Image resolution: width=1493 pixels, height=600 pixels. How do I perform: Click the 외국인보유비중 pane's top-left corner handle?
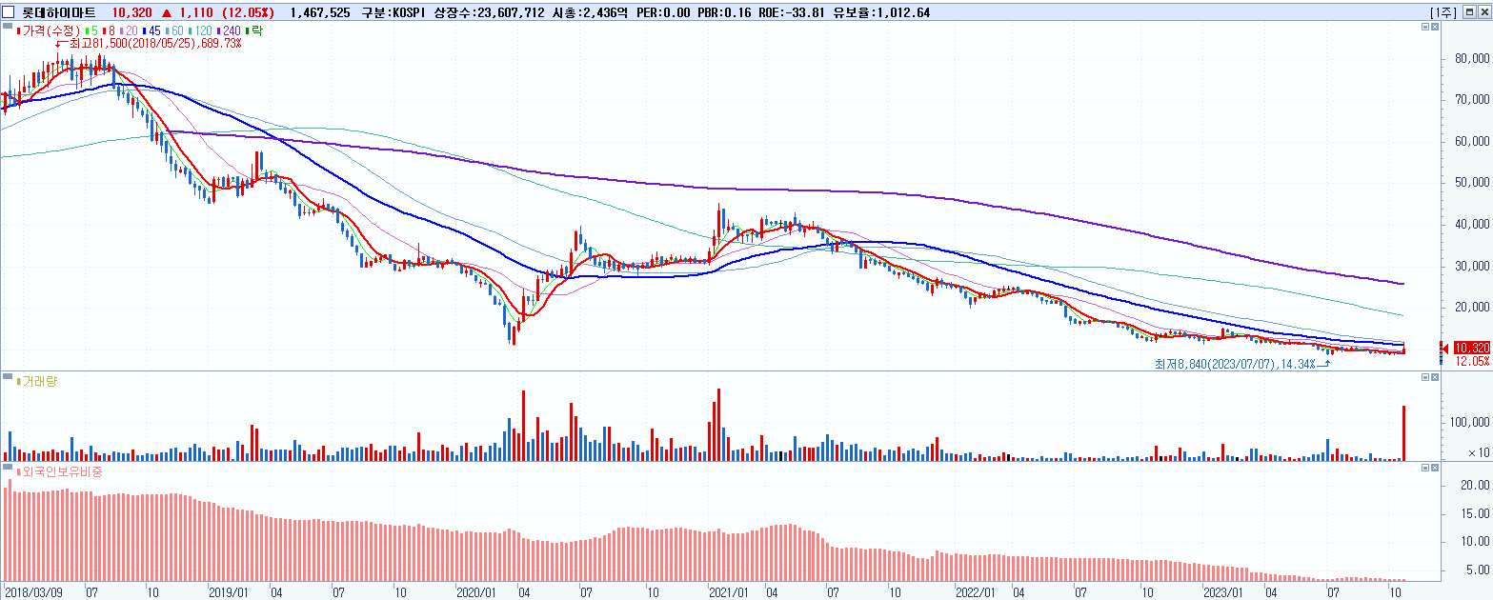6,469
